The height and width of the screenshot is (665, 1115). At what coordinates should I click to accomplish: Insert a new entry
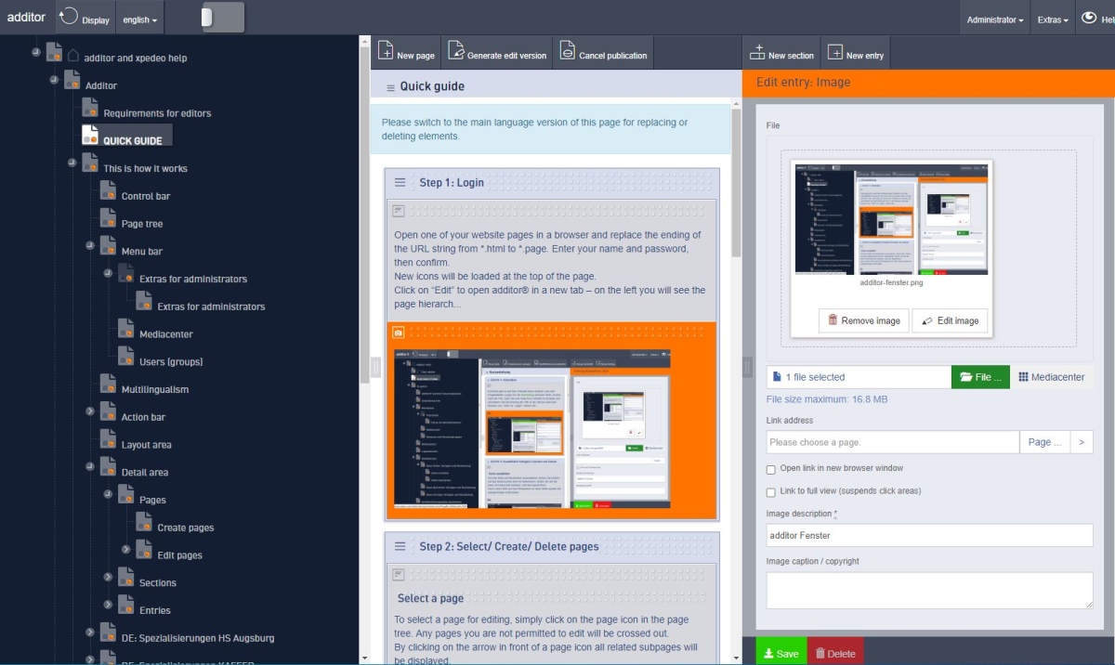point(855,52)
